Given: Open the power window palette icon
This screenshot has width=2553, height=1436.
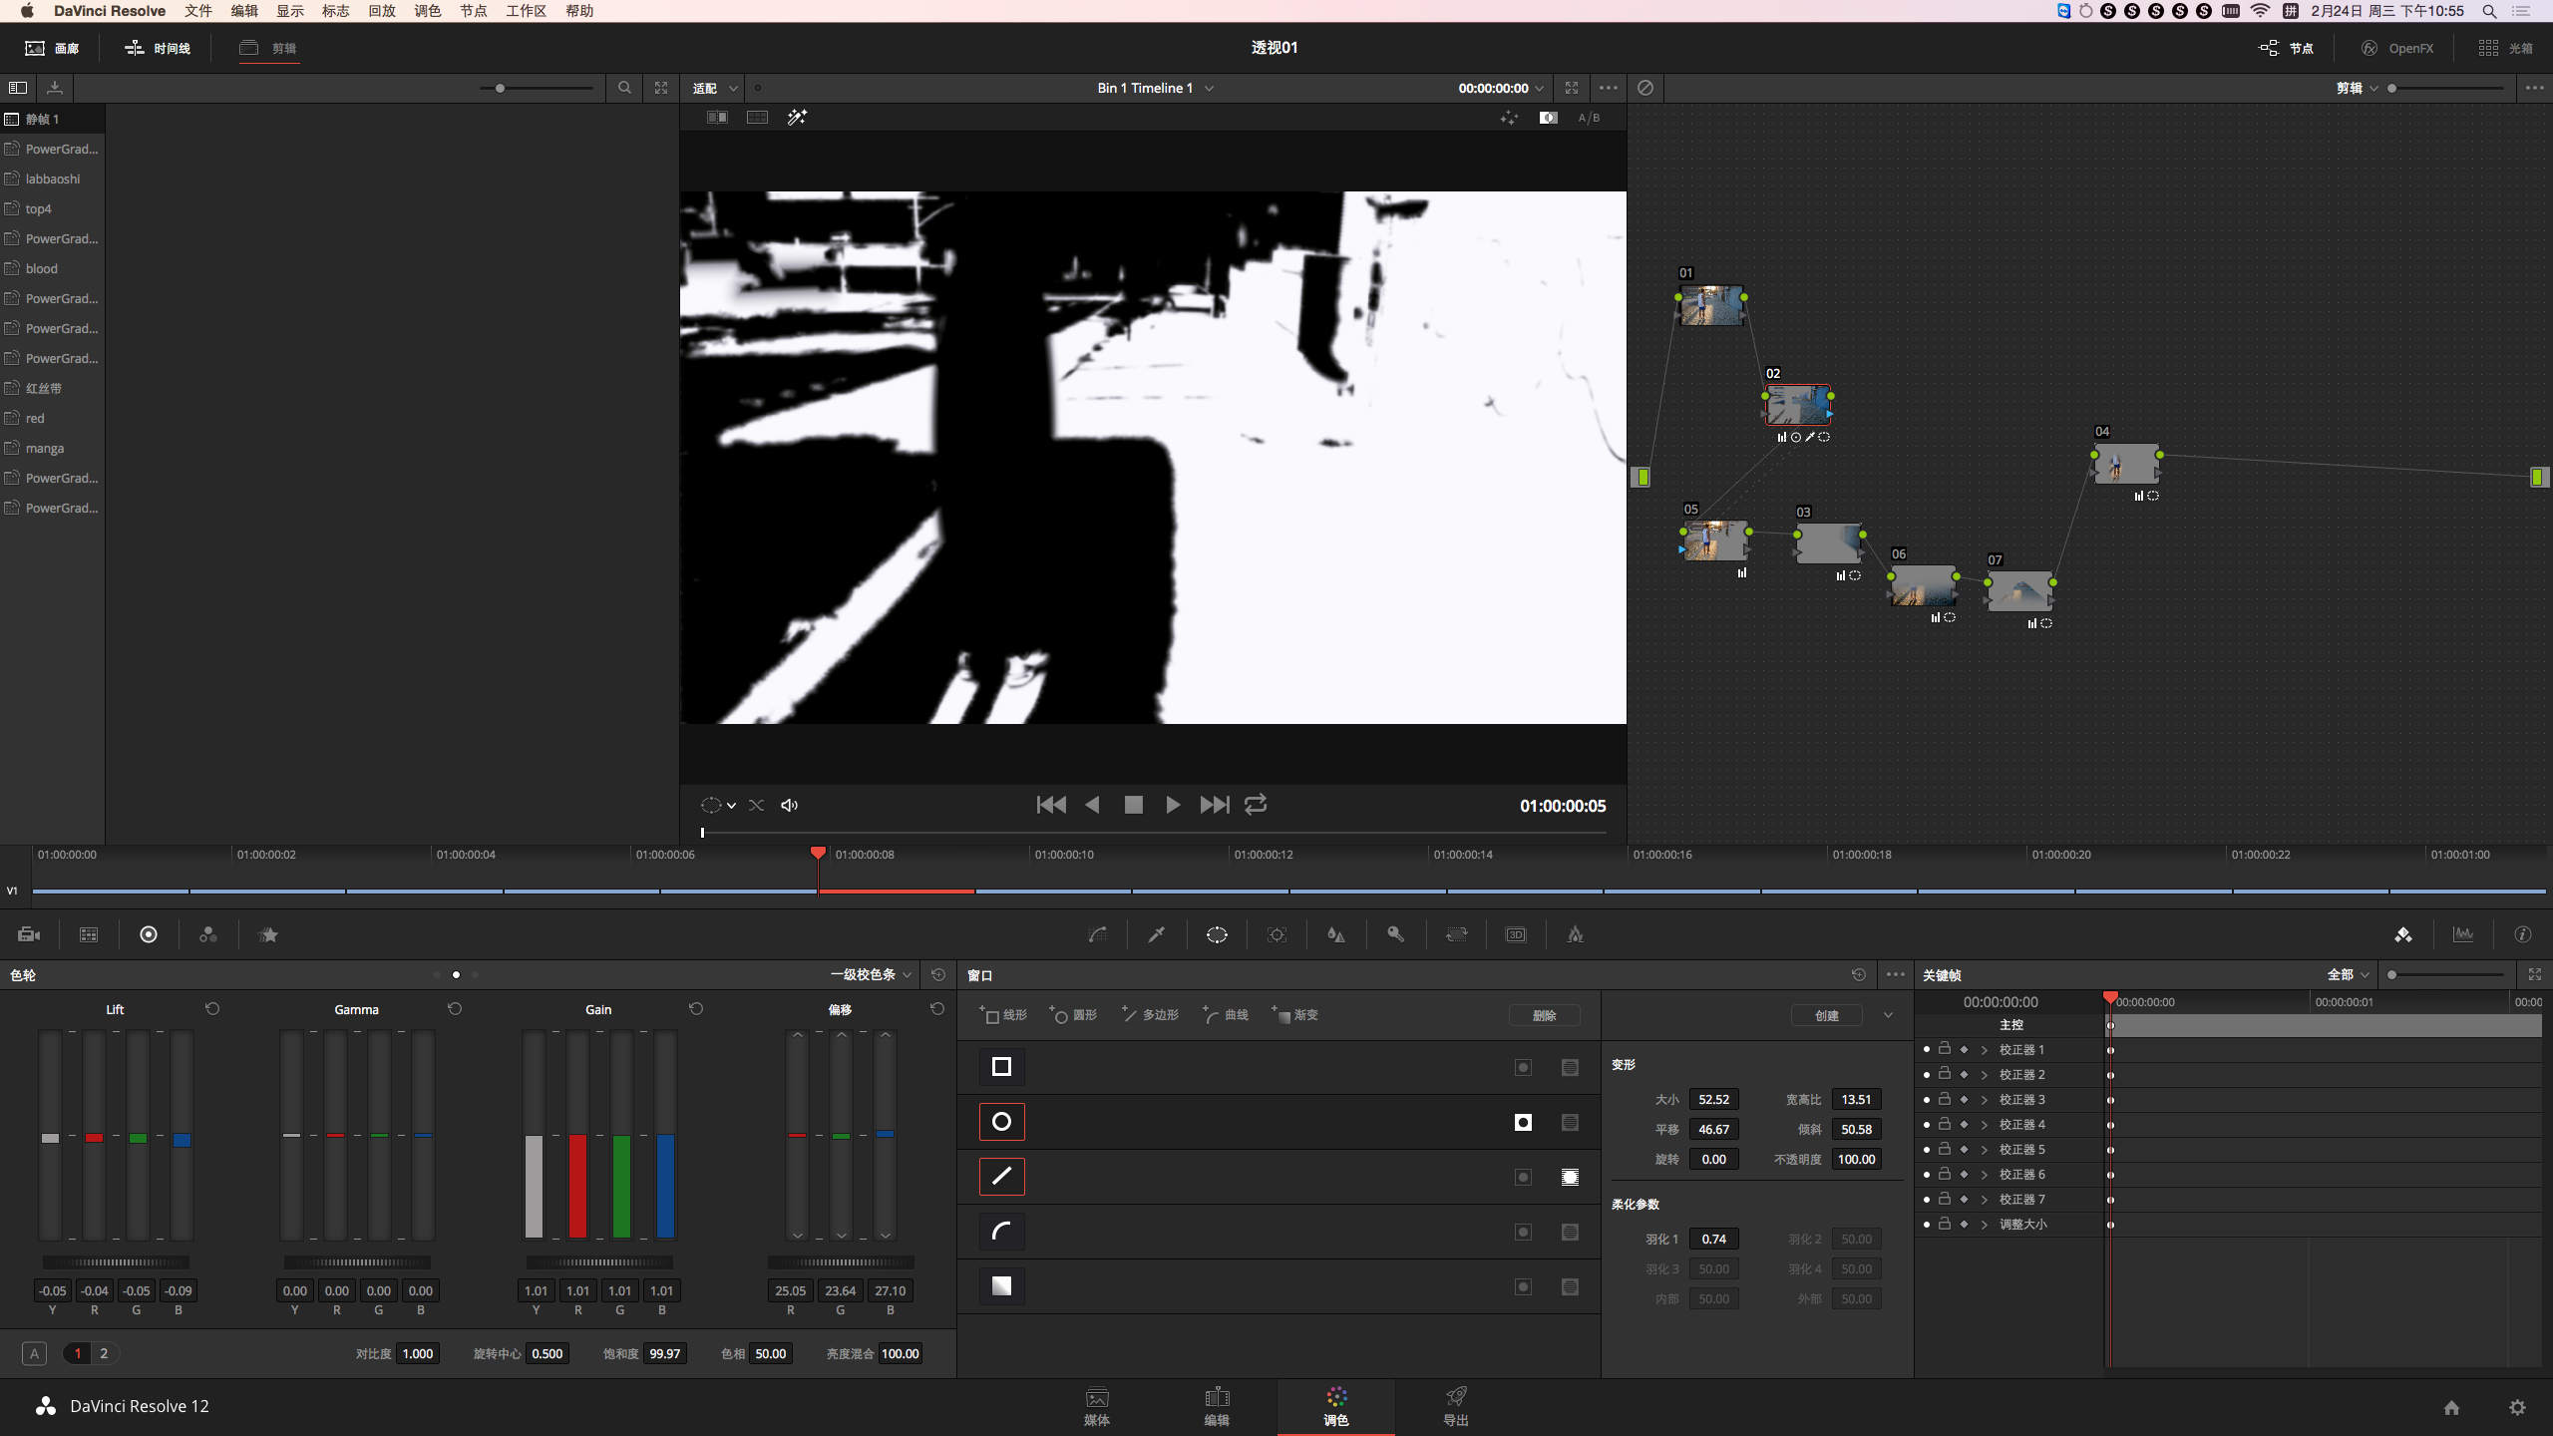Looking at the screenshot, I should click(1217, 934).
